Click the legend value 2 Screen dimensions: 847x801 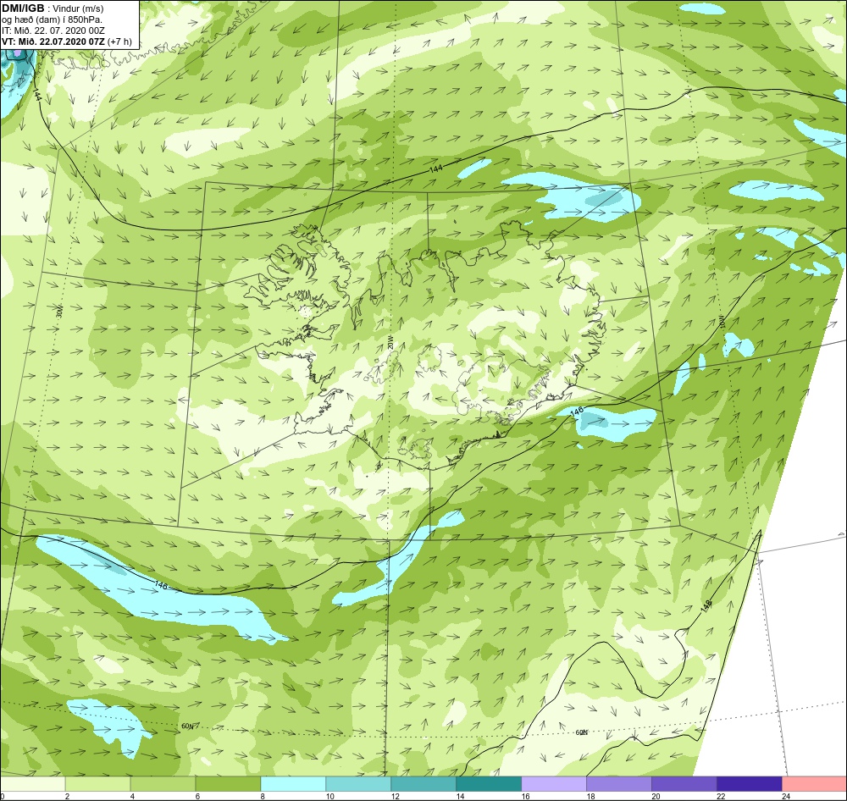pos(67,796)
